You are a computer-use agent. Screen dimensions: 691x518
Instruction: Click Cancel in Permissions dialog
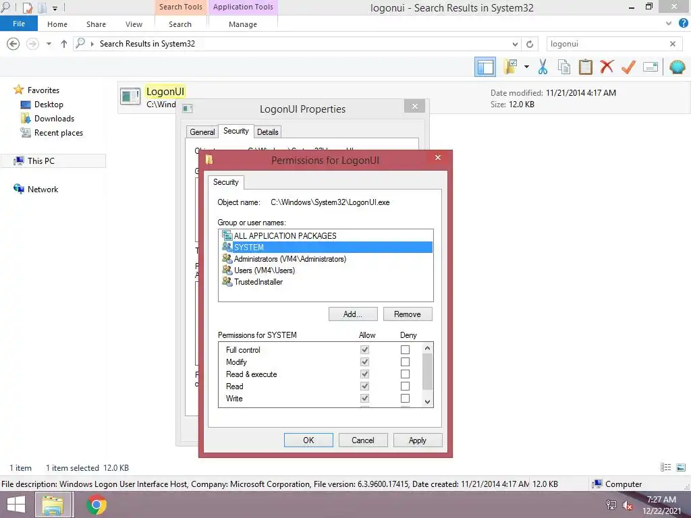pos(362,440)
